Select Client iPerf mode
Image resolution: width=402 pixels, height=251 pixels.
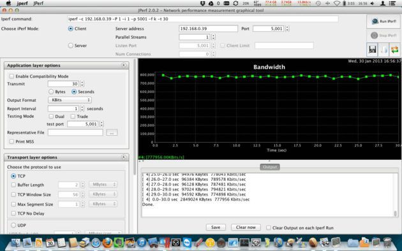point(70,29)
